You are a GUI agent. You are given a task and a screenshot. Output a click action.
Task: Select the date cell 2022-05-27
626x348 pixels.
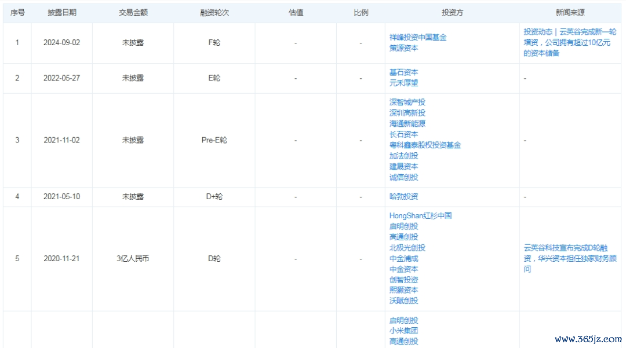tap(62, 78)
